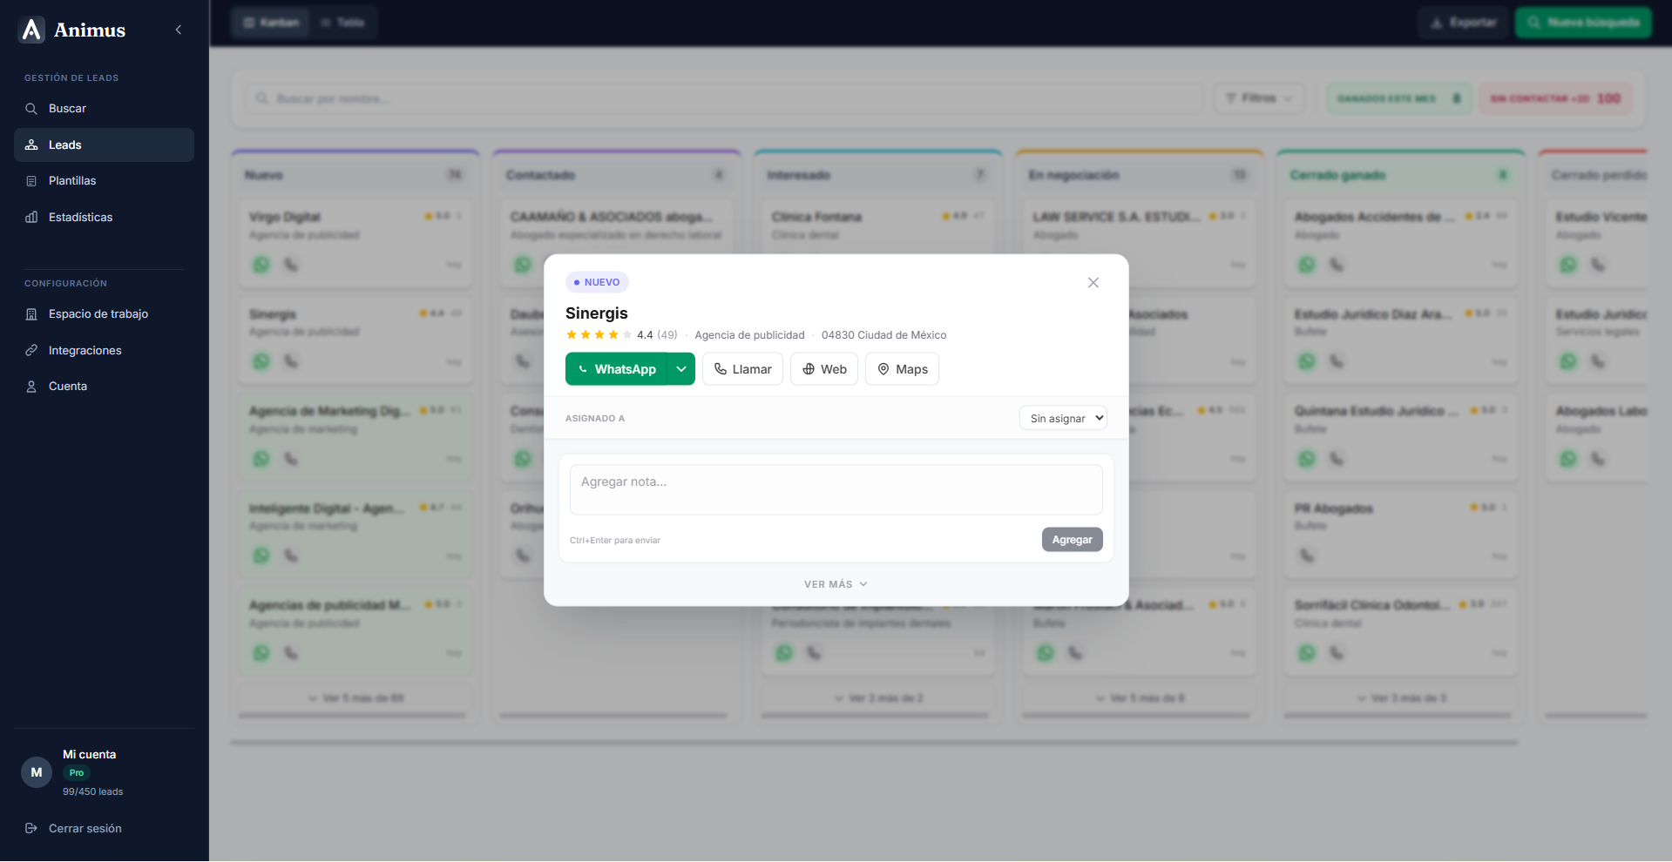
Task: Click the Llamar button
Action: tap(742, 369)
